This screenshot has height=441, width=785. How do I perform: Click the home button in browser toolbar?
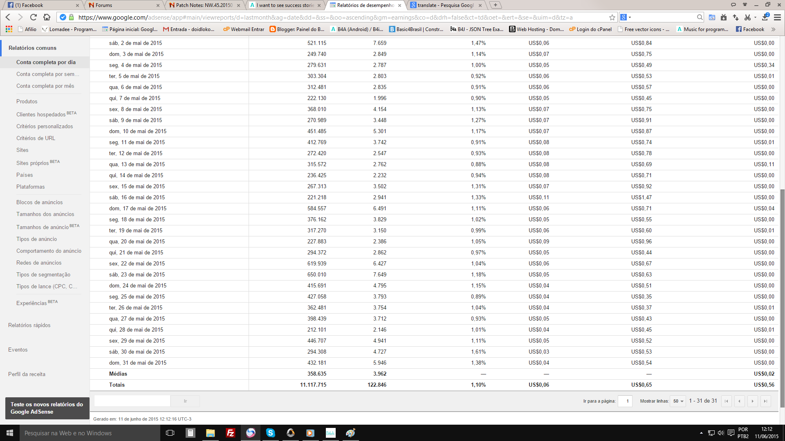click(x=47, y=17)
